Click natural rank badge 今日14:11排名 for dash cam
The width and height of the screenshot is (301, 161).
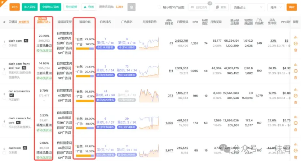coord(105,47)
